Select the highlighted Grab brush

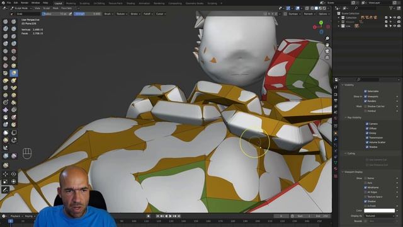14,73
